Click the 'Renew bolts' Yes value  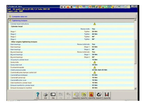pos(93,29)
